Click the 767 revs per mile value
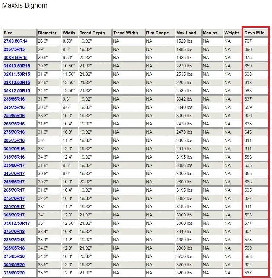Image resolution: width=272 pixels, height=278 pixels. [x=248, y=41]
